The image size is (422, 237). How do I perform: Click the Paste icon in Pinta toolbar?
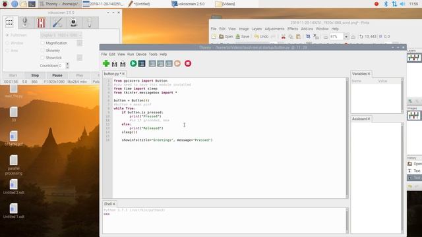[298, 37]
